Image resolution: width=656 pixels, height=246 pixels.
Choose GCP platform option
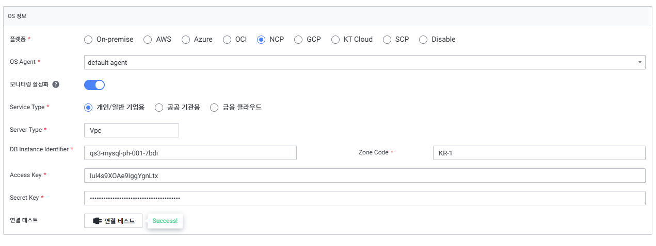pos(298,40)
